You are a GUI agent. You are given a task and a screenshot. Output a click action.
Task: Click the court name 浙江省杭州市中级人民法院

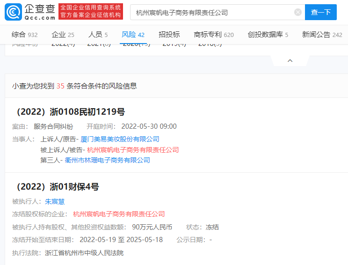[x=84, y=253]
